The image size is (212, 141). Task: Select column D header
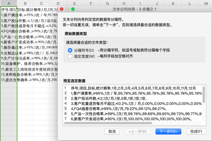58,3
